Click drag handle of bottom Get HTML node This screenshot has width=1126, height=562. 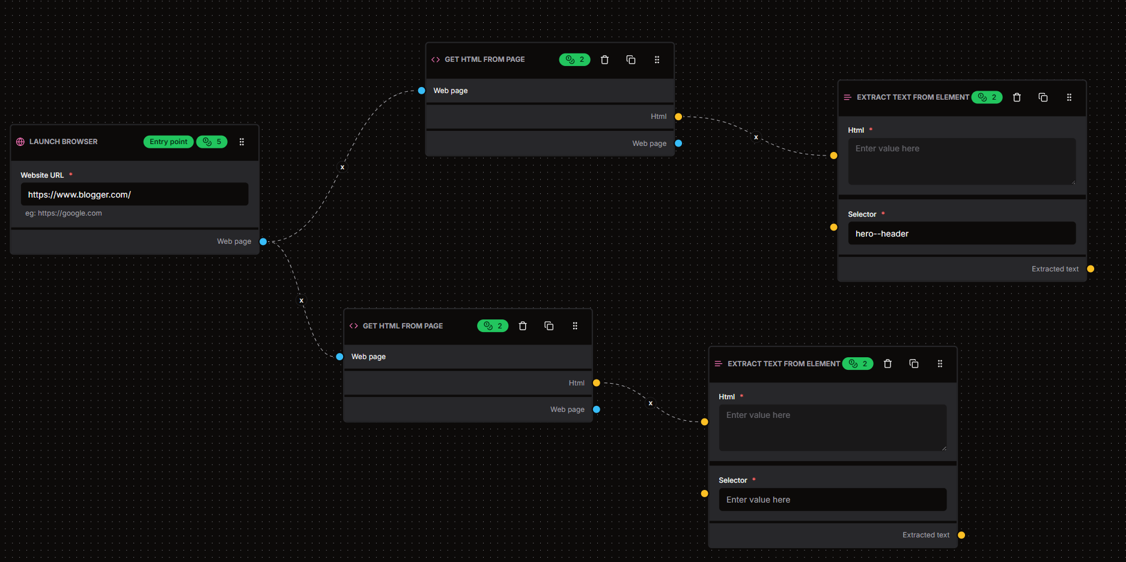pos(575,326)
